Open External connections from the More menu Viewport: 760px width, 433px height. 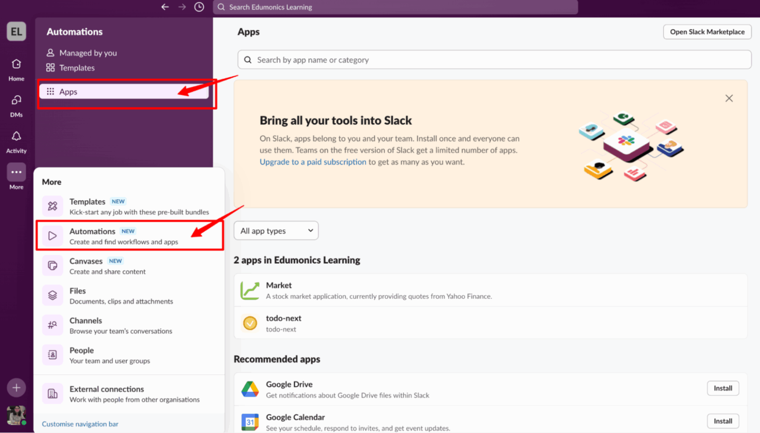129,394
